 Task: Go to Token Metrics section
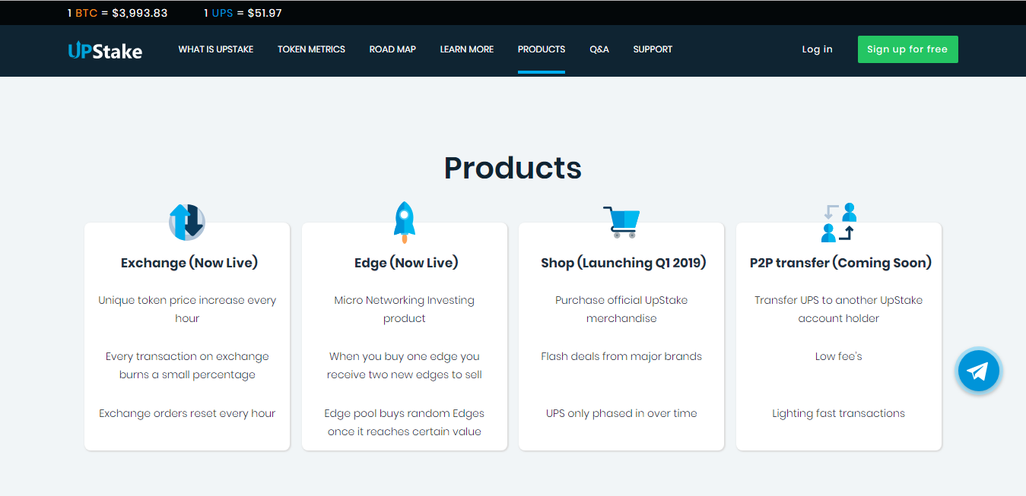click(311, 49)
